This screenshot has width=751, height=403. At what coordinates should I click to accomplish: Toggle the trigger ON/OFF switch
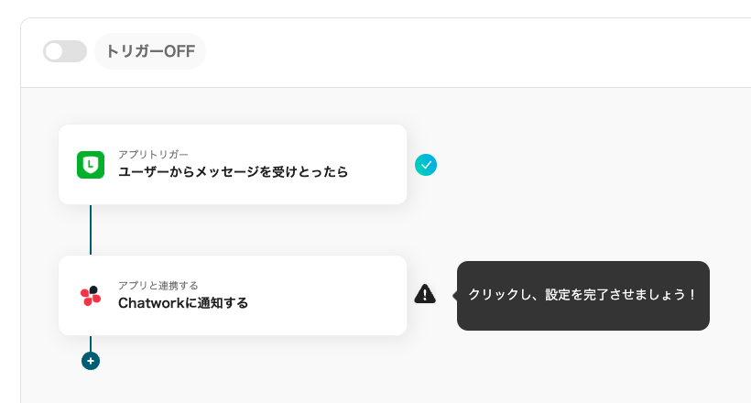pyautogui.click(x=64, y=51)
